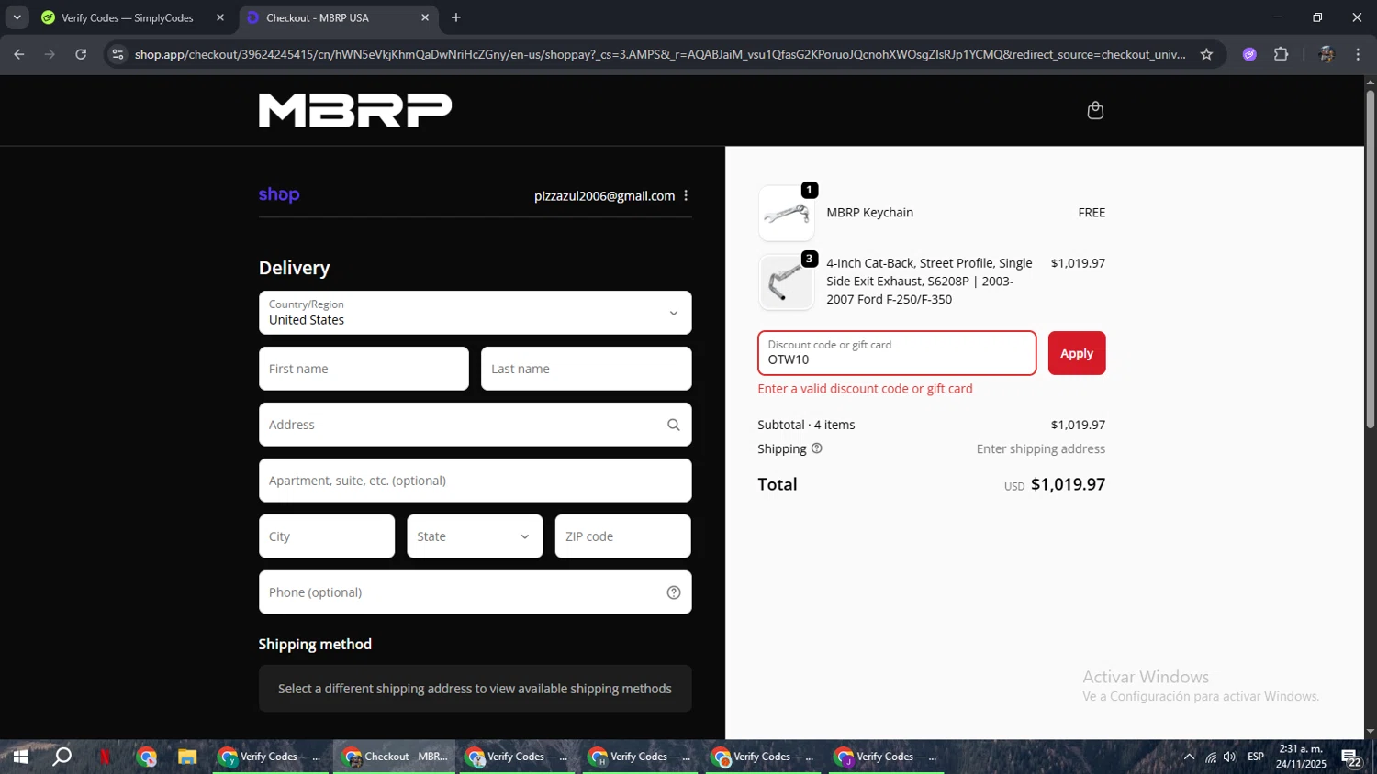Reload the checkout page
Viewport: 1377px width, 774px height.
81,54
